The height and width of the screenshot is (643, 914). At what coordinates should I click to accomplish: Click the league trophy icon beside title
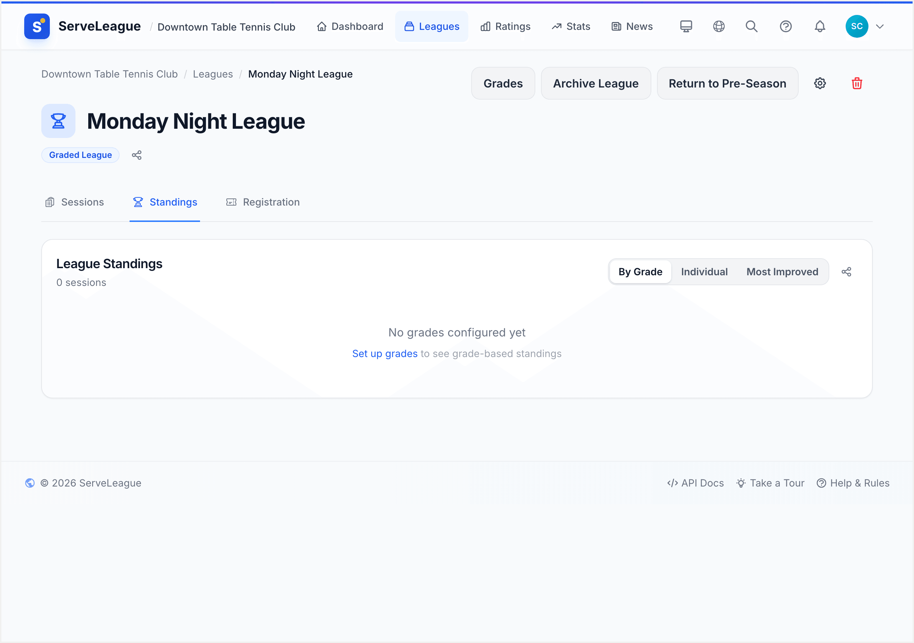pos(58,121)
